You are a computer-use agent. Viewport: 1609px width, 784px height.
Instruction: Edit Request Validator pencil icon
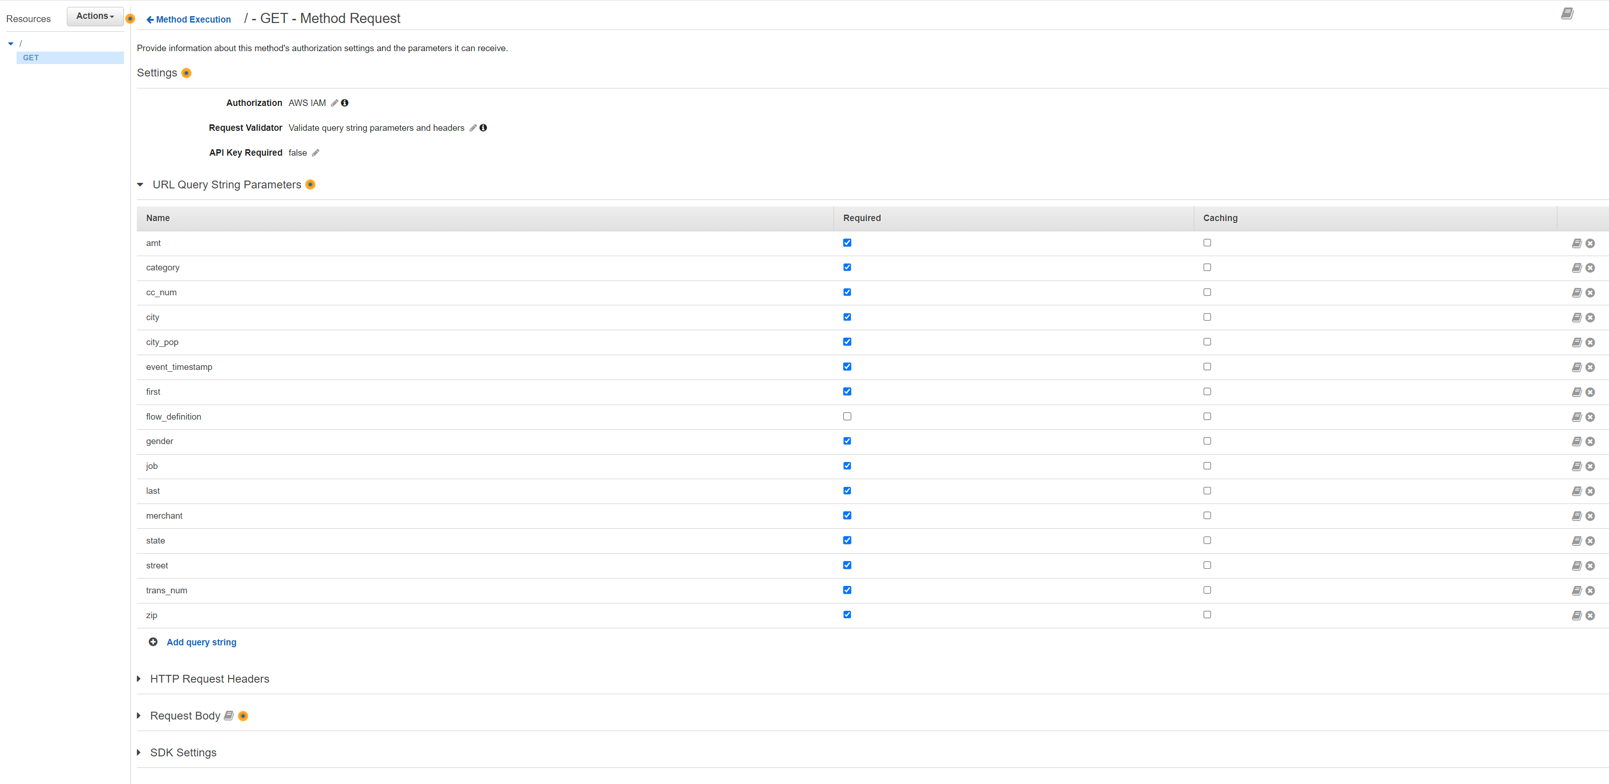pos(473,128)
